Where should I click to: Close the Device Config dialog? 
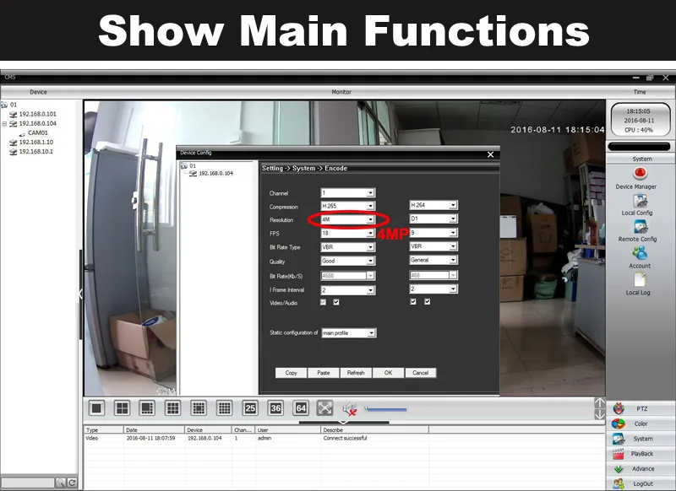click(490, 154)
